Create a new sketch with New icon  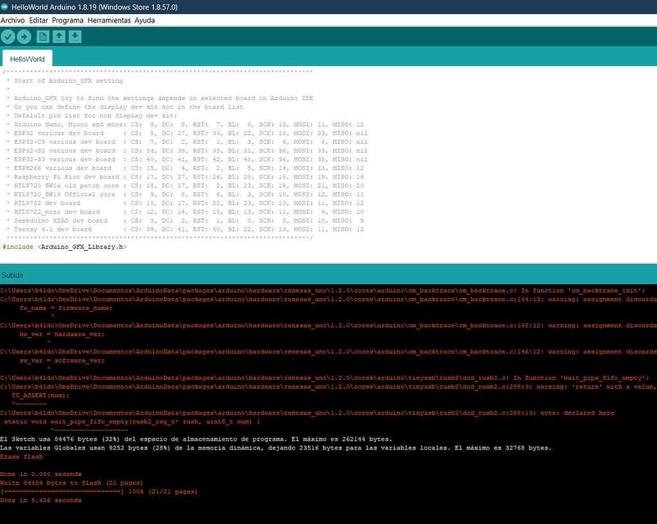pos(43,37)
